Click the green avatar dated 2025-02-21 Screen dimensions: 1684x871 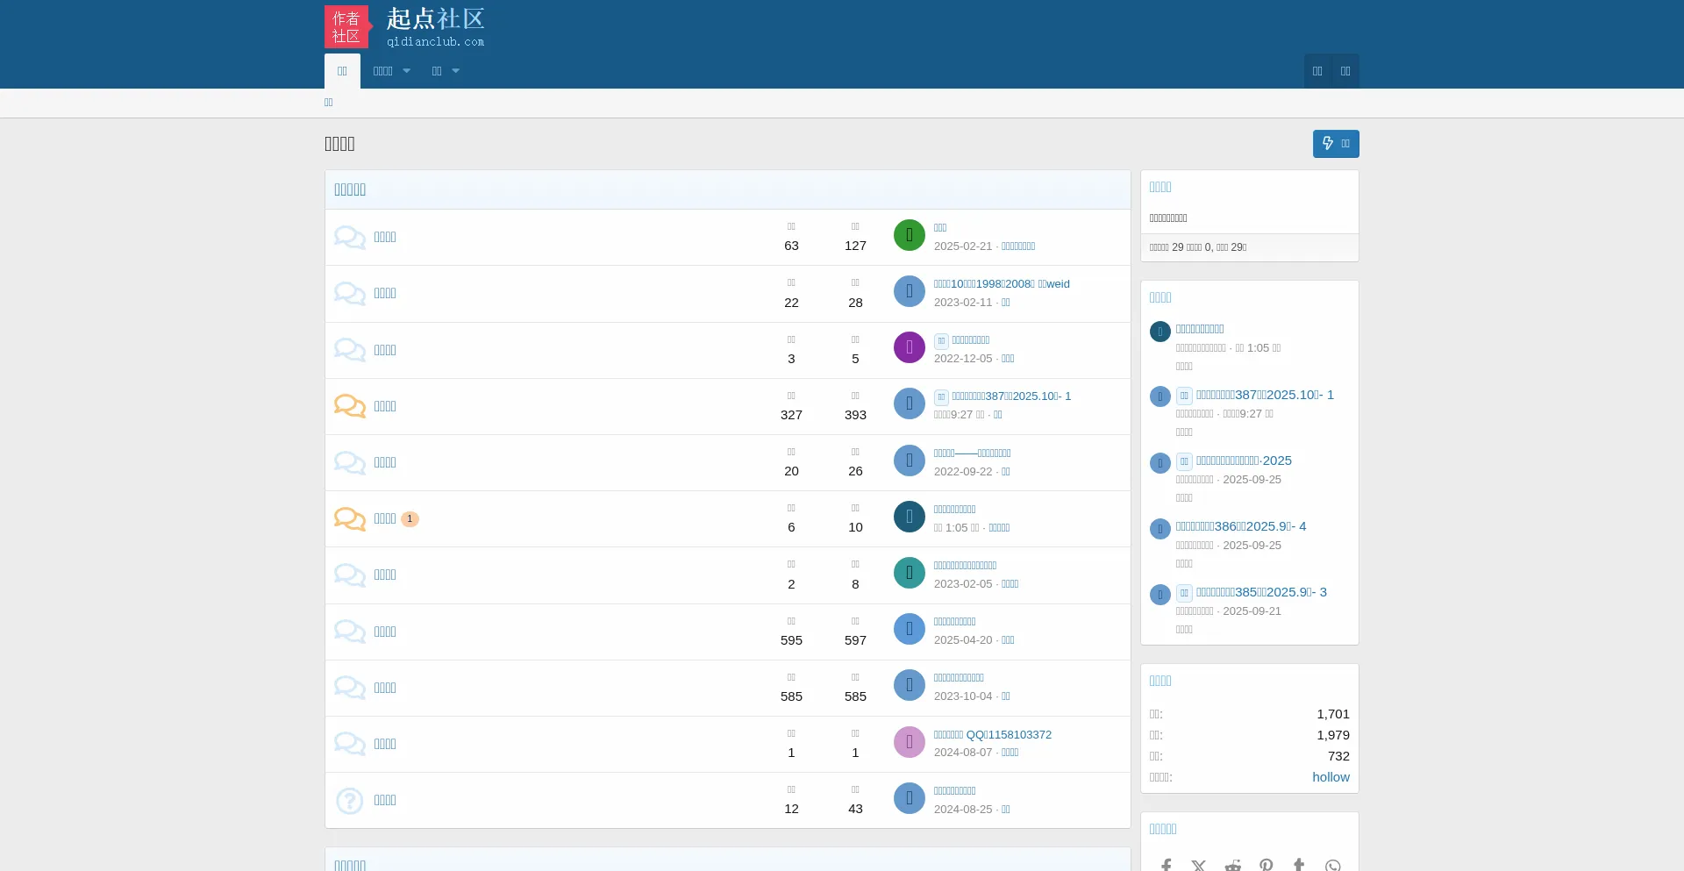pos(909,235)
